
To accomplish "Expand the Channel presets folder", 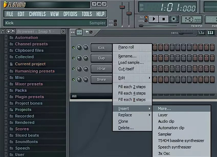I will pyautogui.click(x=31, y=44).
